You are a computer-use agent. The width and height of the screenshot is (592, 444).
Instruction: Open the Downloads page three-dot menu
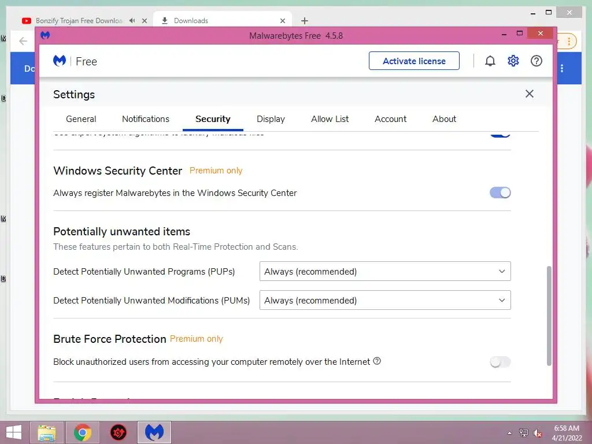pyautogui.click(x=562, y=68)
